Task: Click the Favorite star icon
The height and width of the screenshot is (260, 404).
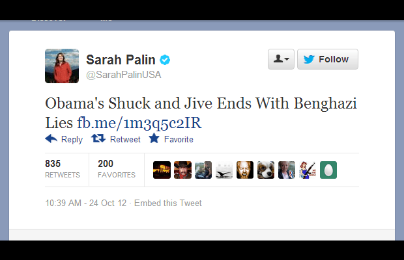Action: pos(154,138)
